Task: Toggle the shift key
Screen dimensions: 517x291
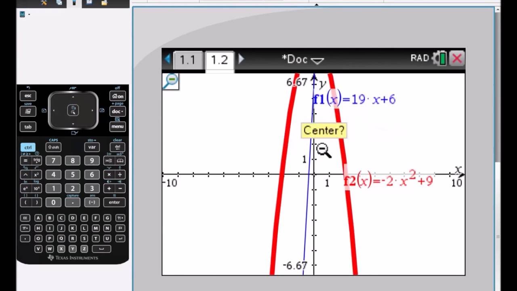Action: coord(53,148)
